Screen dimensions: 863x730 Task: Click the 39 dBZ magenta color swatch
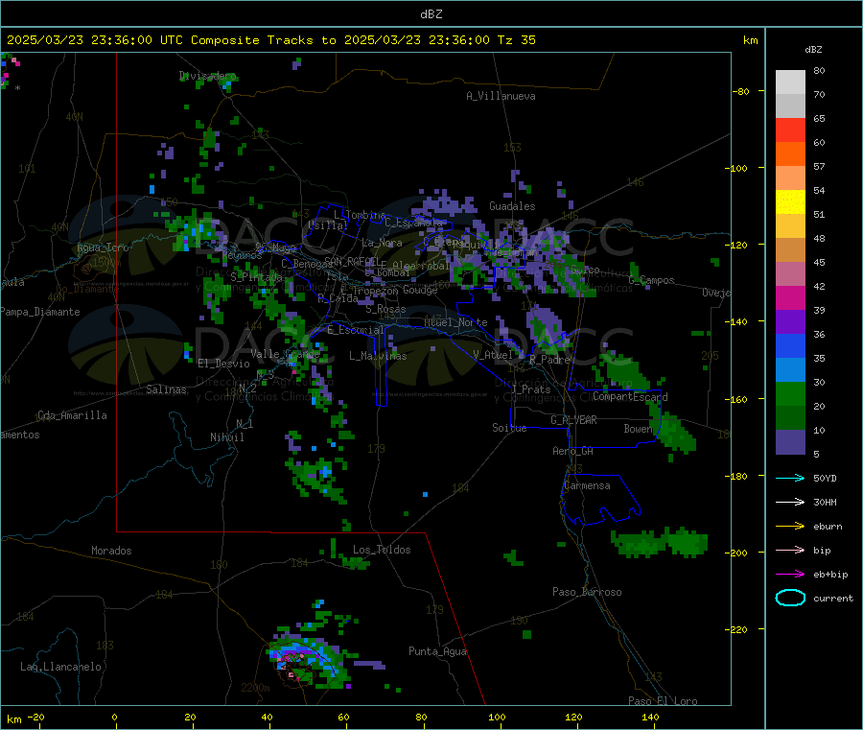[x=790, y=297]
